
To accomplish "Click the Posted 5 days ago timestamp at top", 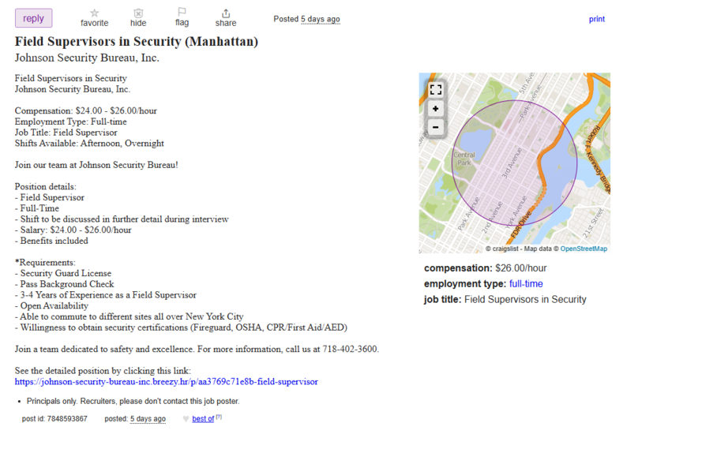I will (320, 19).
